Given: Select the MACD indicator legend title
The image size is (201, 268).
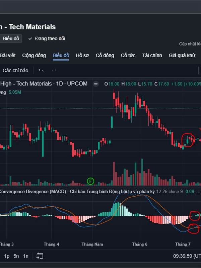Looking at the screenshot, I should [77, 192].
